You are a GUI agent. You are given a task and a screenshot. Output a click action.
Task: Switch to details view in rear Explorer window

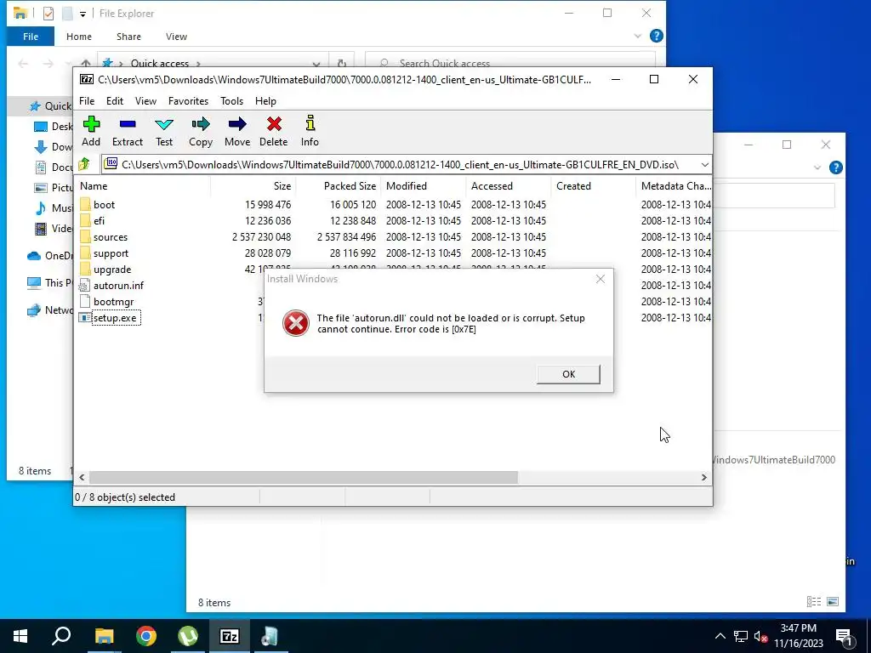pyautogui.click(x=814, y=601)
